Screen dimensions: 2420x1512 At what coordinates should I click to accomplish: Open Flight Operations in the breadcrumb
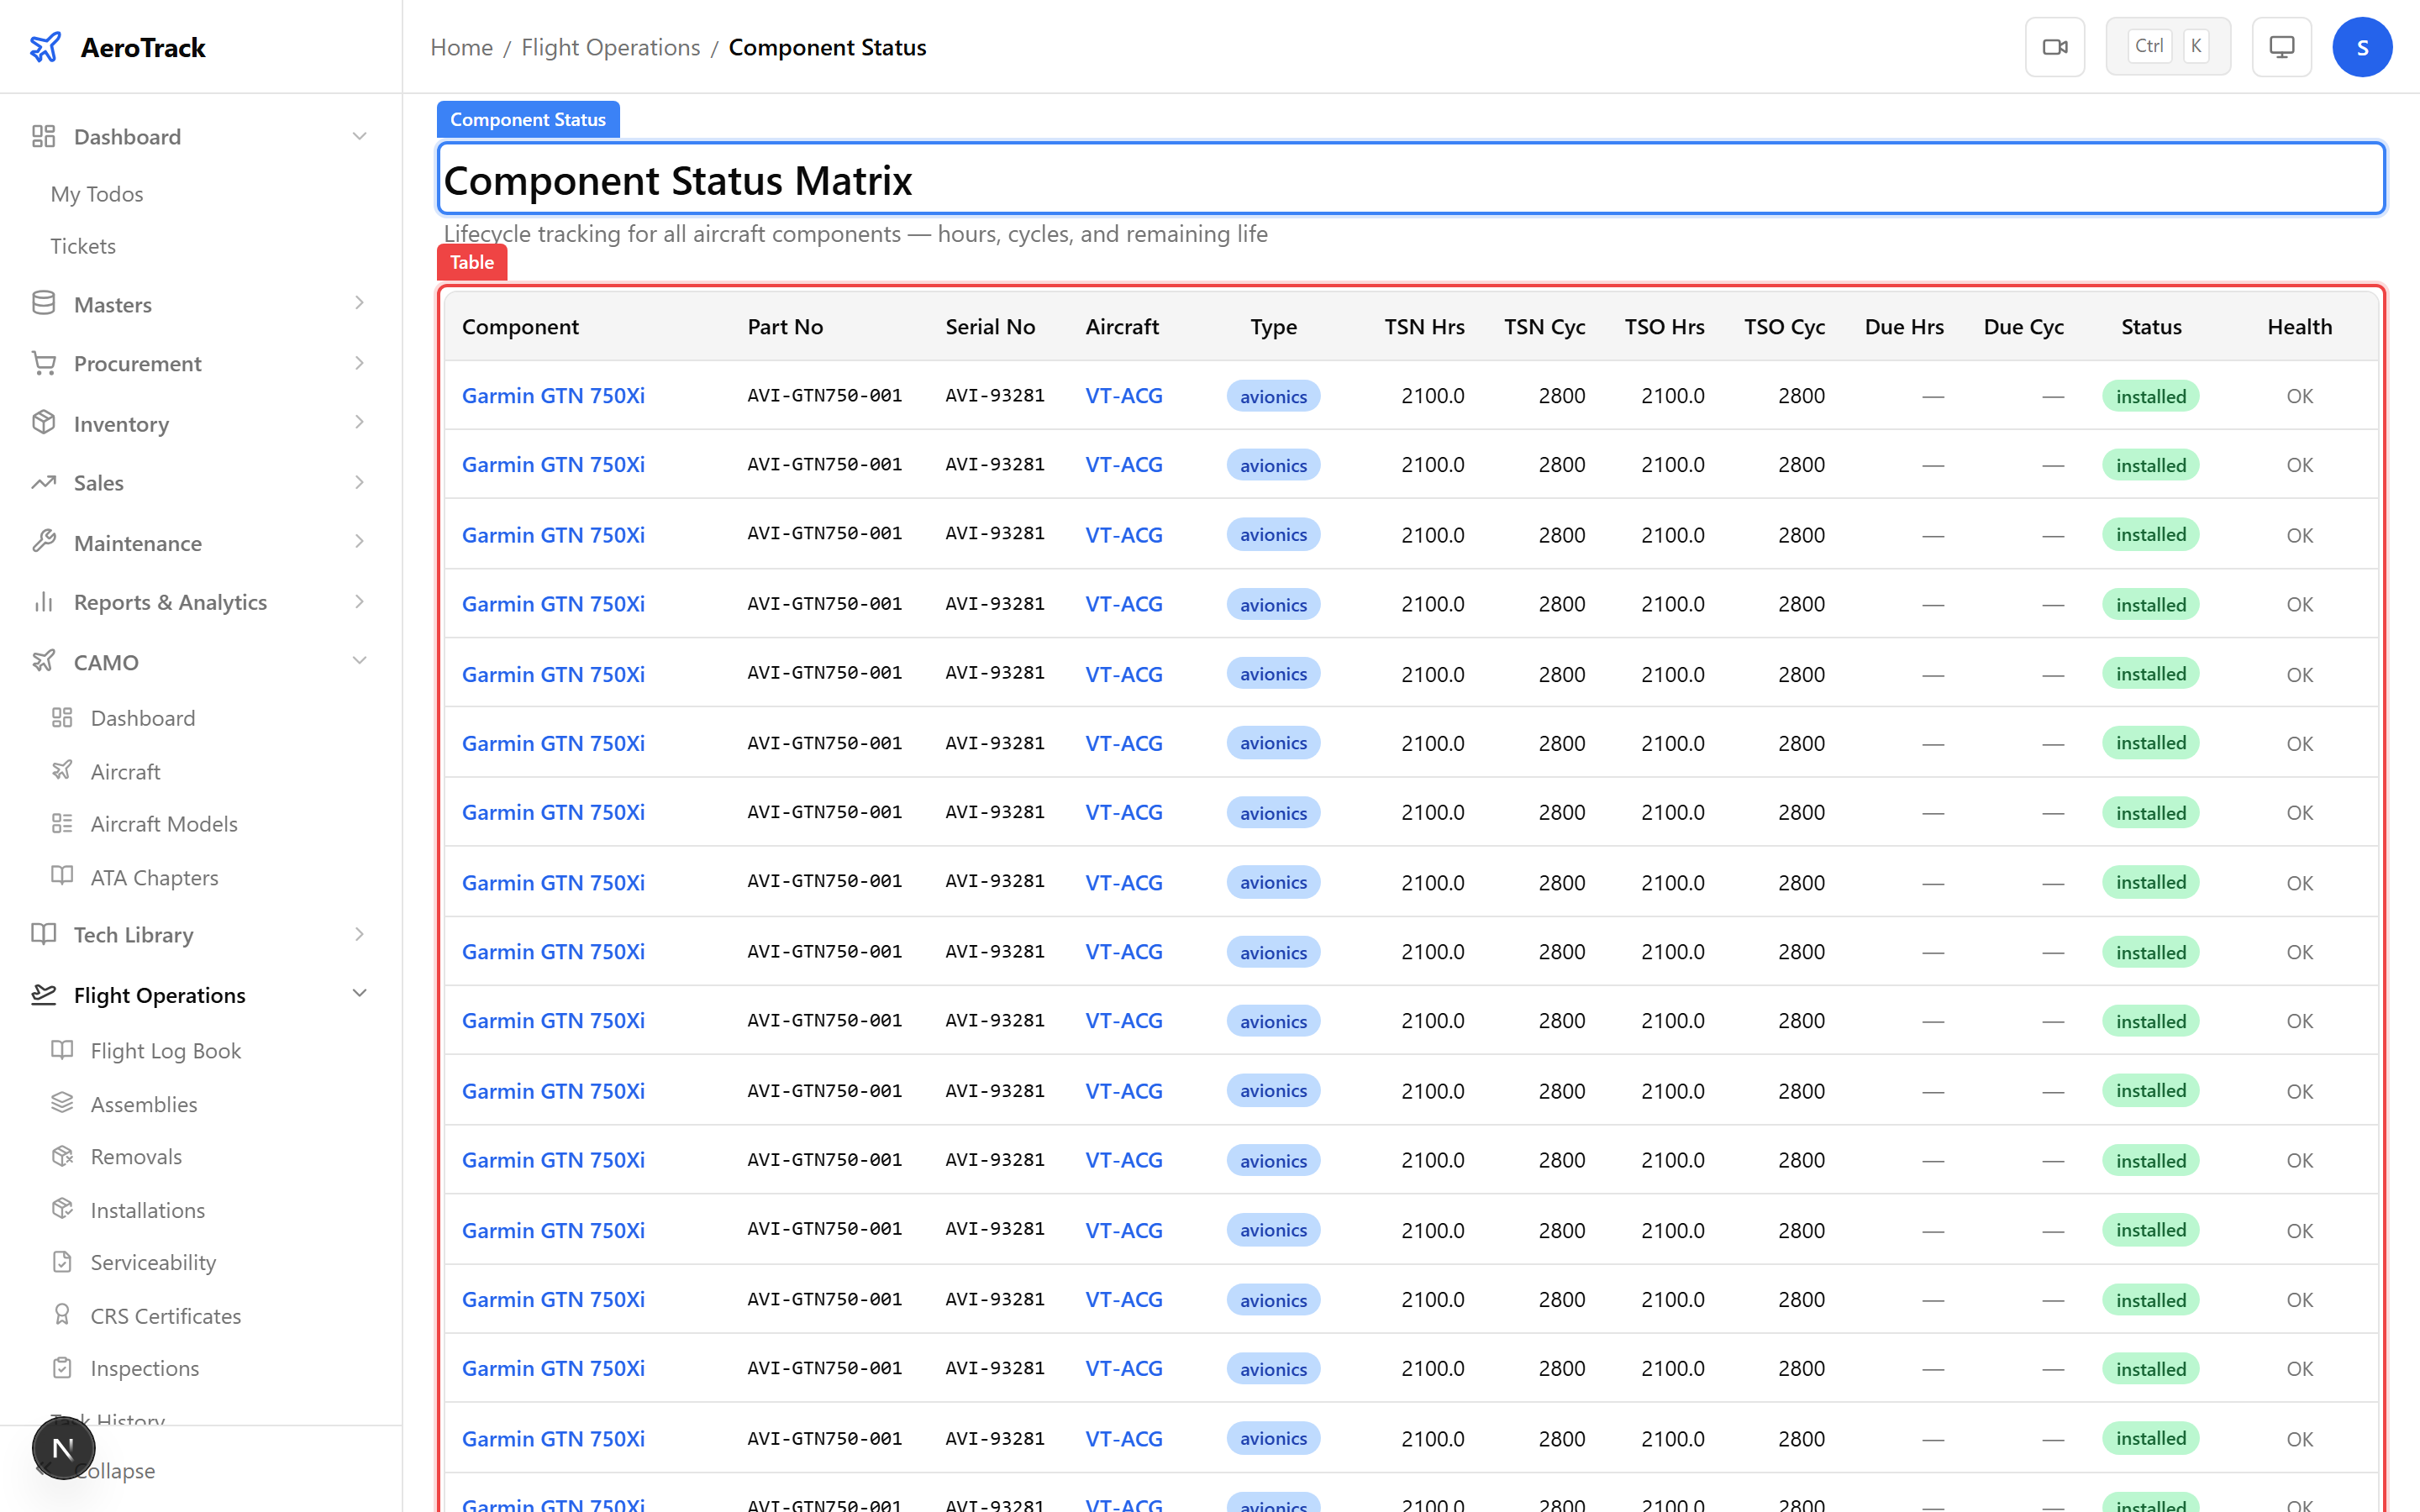coord(609,47)
